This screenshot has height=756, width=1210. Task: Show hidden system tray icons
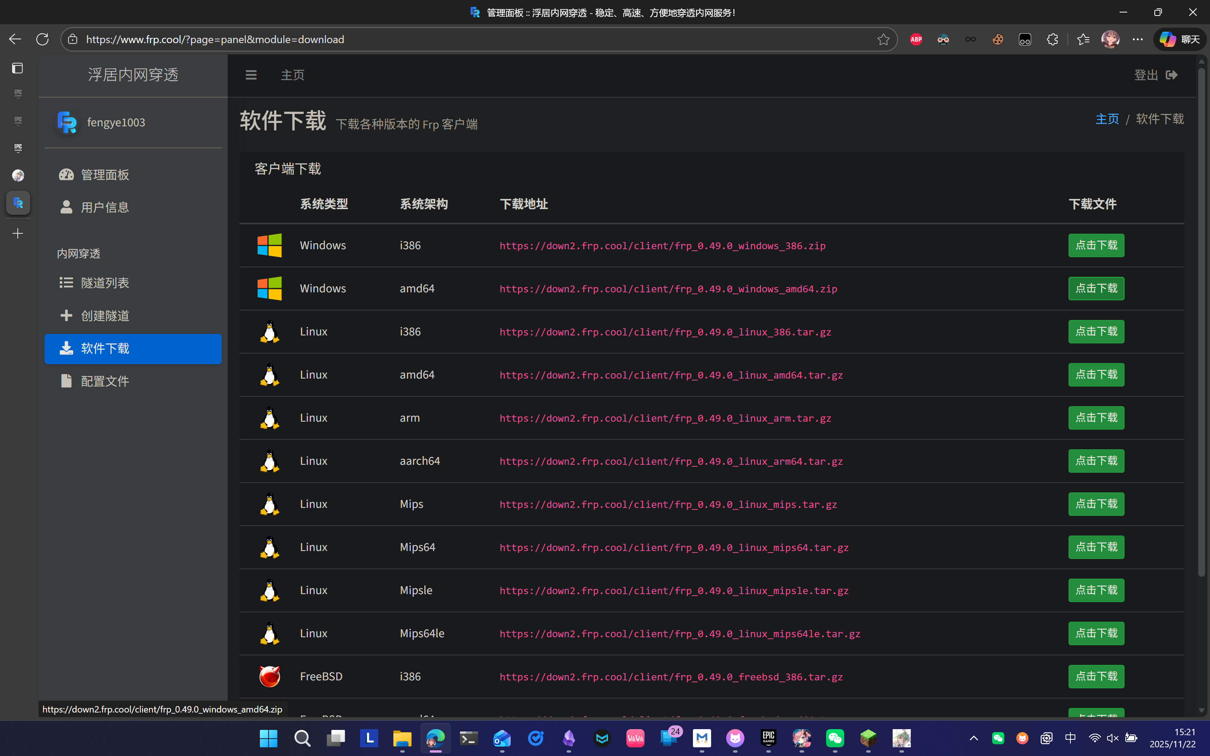click(x=974, y=738)
